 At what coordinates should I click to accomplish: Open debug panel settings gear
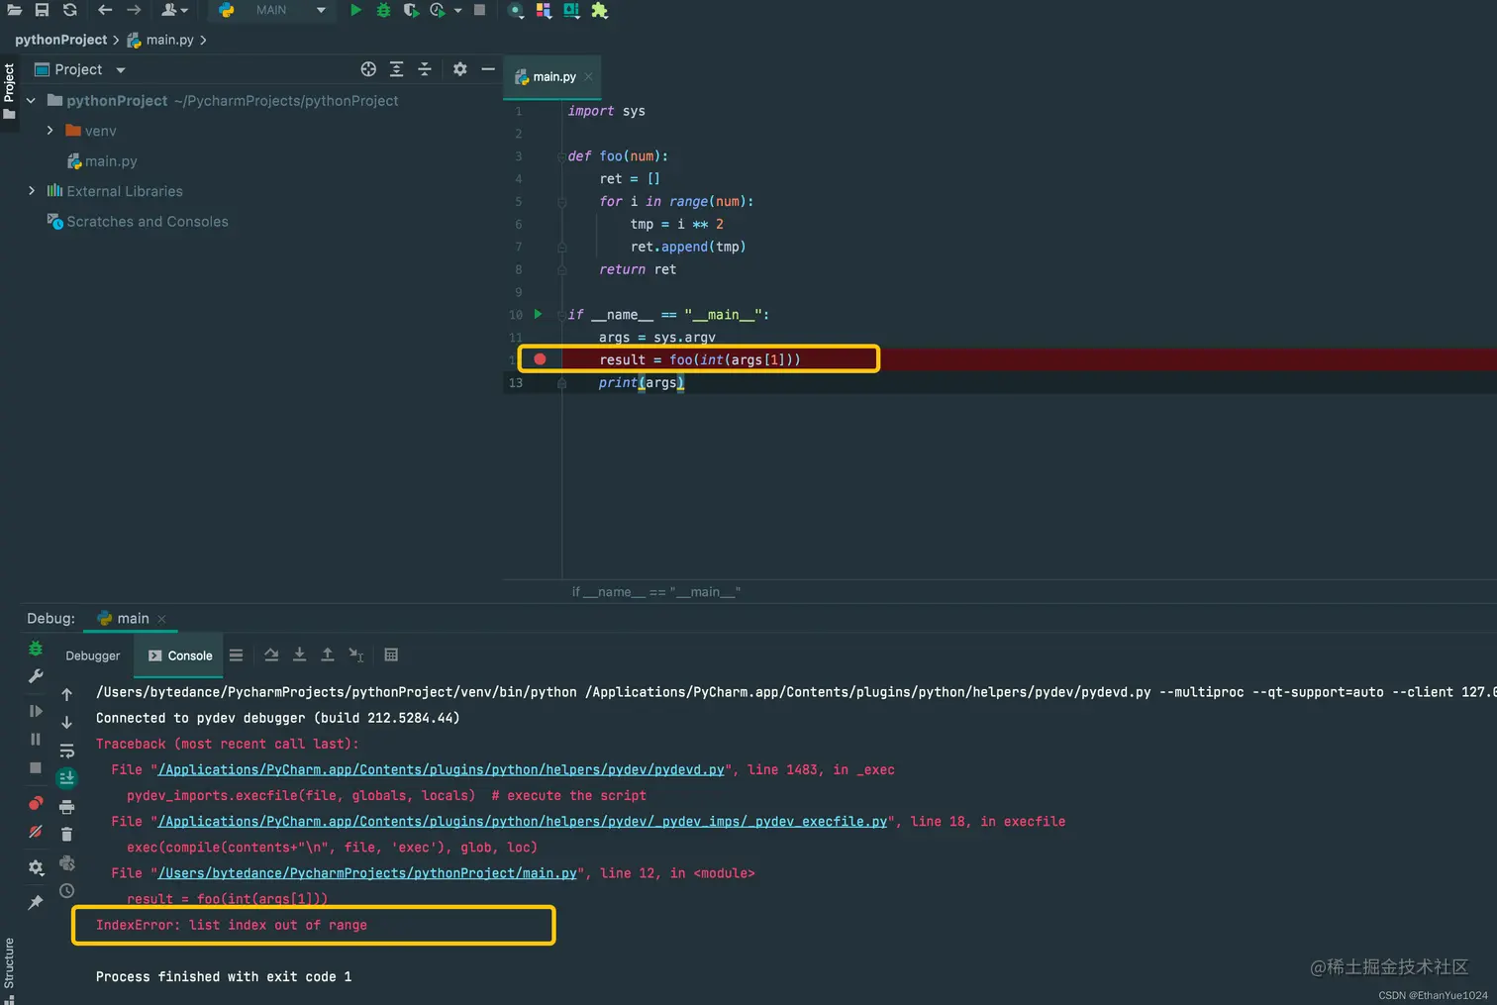tap(36, 867)
